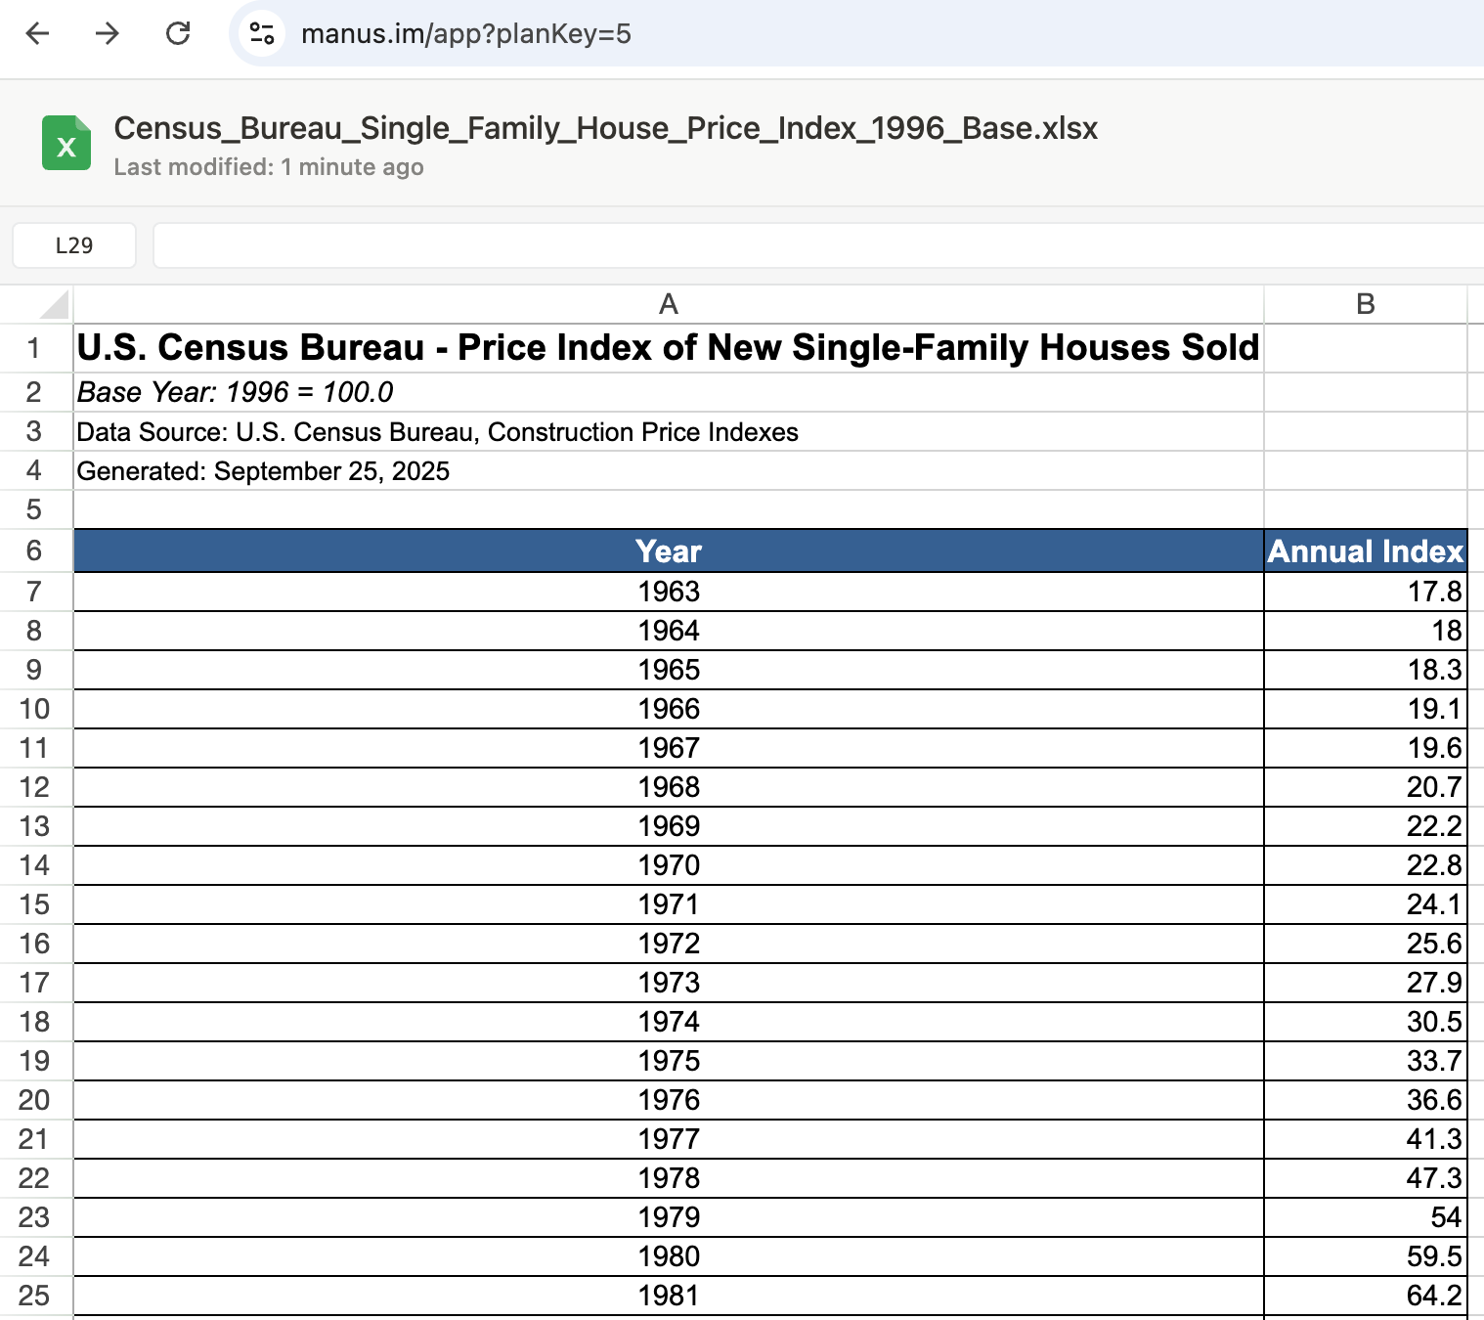Screen dimensions: 1484x1320
Task: Click the empty formula bar field
Action: [818, 245]
